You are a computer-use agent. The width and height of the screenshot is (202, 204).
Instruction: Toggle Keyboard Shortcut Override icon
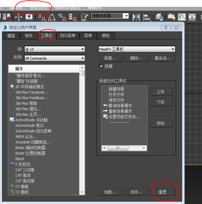(x=29, y=17)
